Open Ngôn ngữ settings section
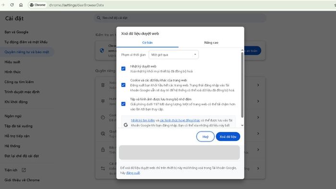336x189 pixels. point(13,116)
